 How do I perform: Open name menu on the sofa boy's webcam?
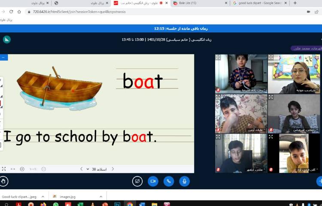click(306, 130)
